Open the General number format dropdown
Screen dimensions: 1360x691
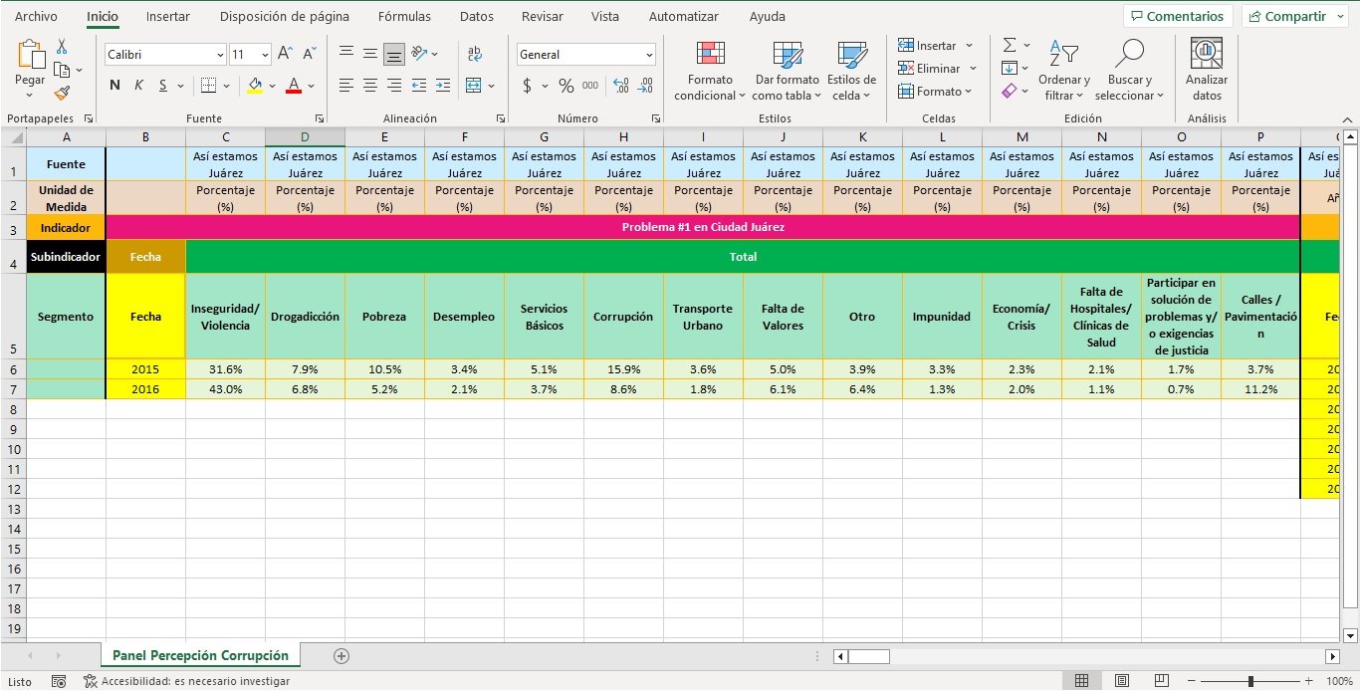pos(649,55)
